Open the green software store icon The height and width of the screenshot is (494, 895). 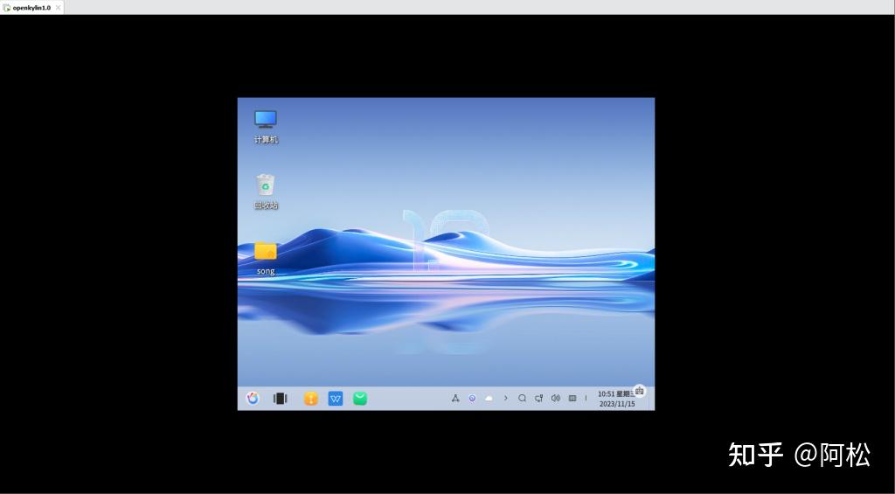click(360, 399)
